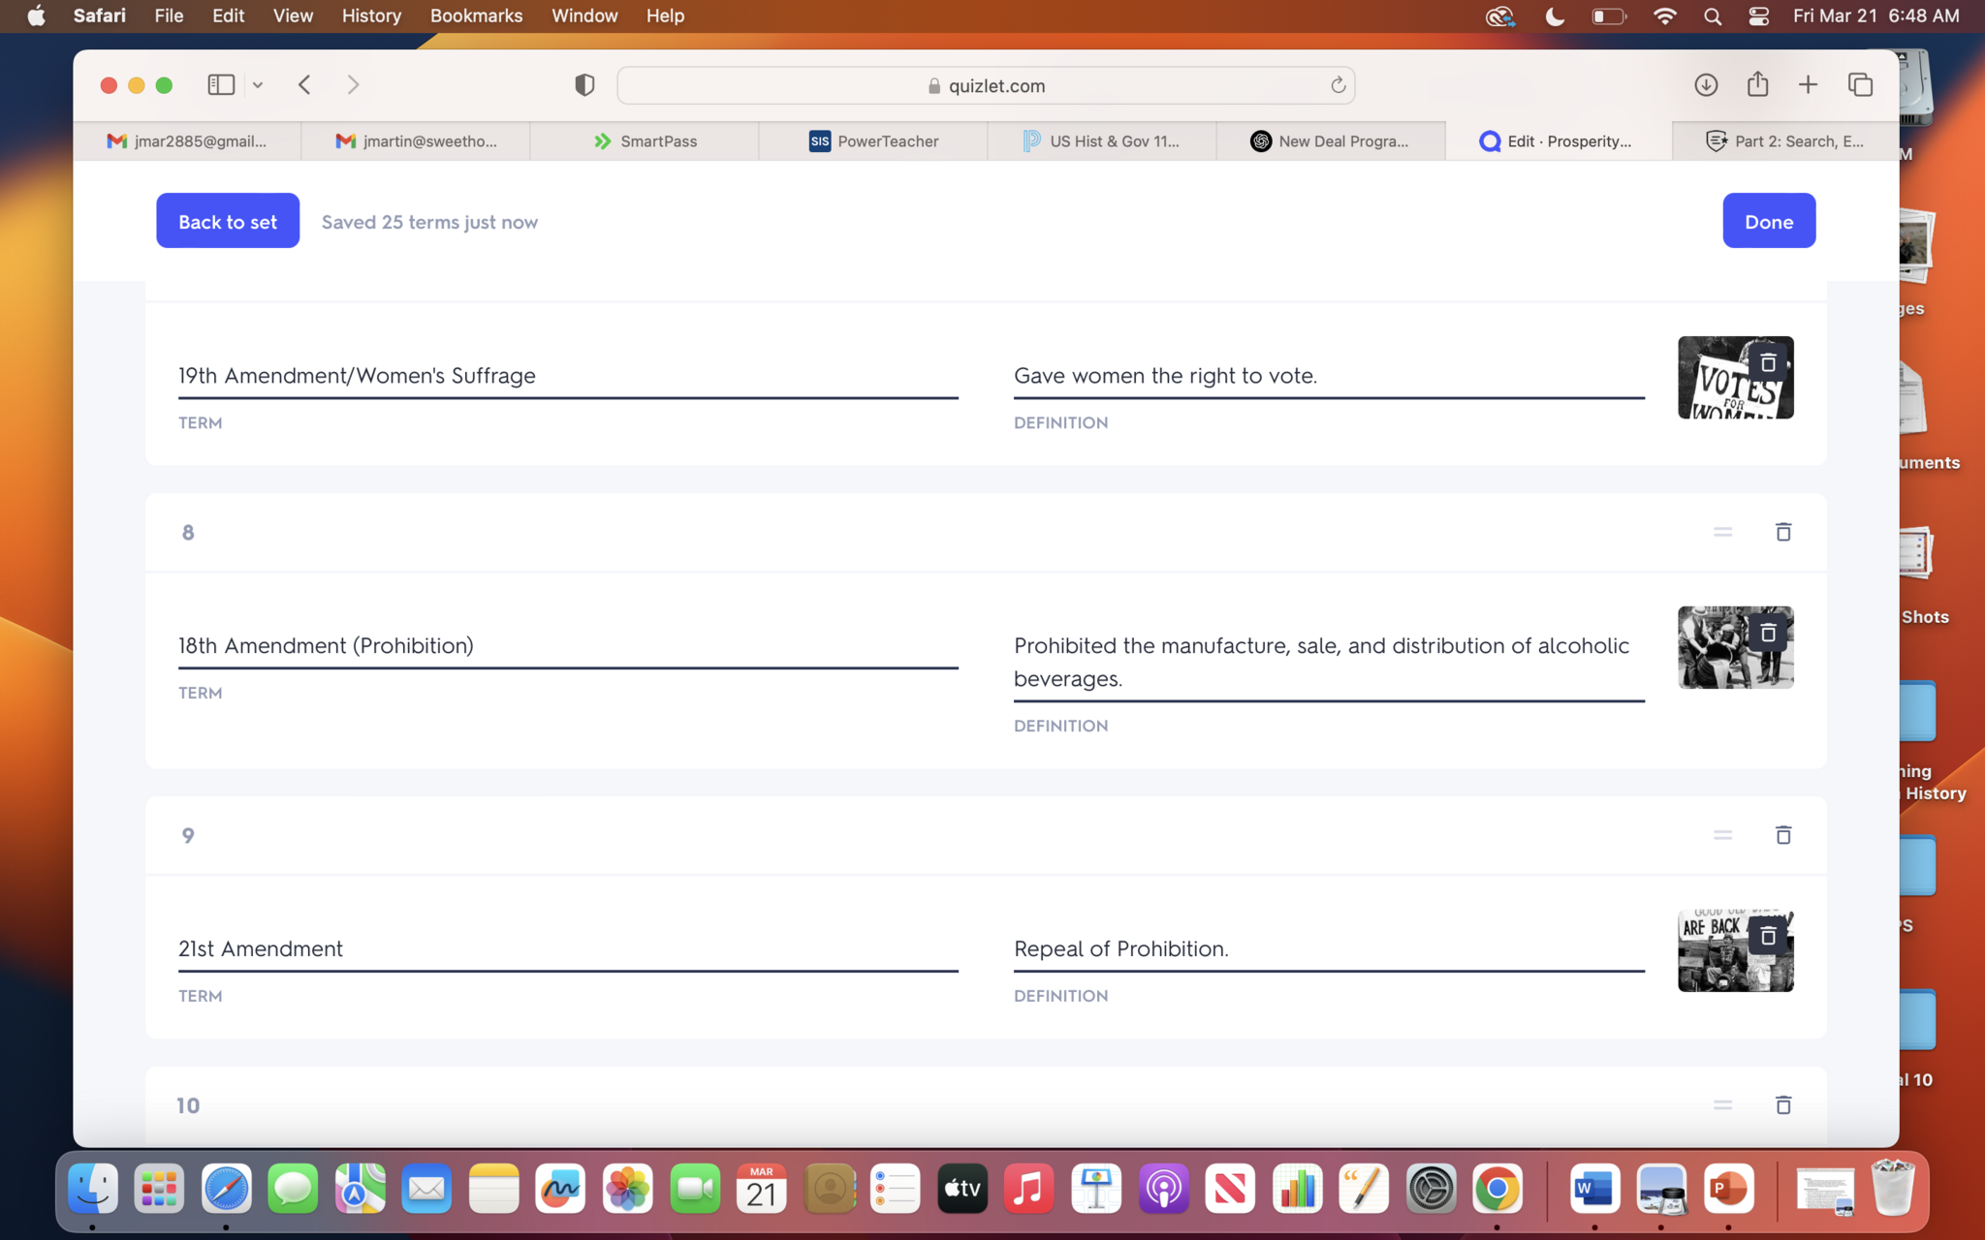Click the Back to set button
Screen dimensions: 1985x1240
228,221
